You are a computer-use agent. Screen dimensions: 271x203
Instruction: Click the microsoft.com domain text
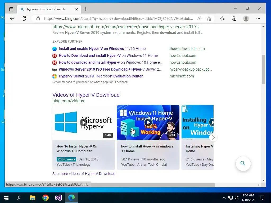pos(182,76)
